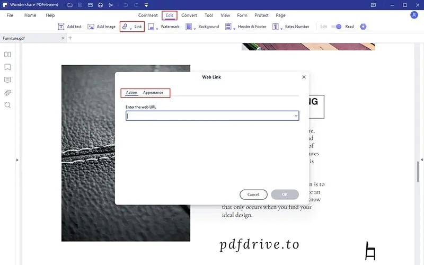
Task: Click the chair logo in document
Action: pos(370,251)
